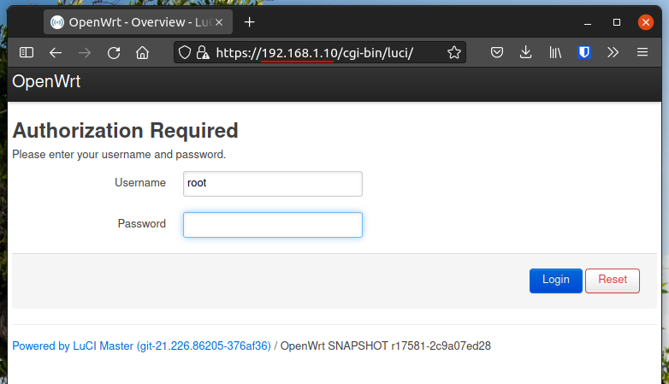
Task: Open the Firefox application hamburger menu
Action: pos(642,52)
